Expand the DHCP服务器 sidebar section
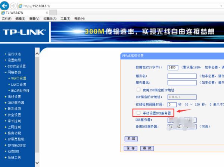The height and width of the screenshot is (167, 224). click(x=16, y=103)
